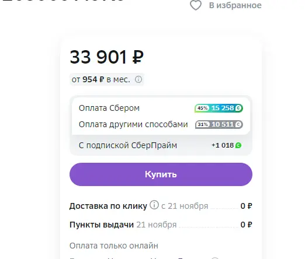Viewport: 305px width, 259px height.
Task: Click the purple "Купить" button
Action: coord(161,174)
